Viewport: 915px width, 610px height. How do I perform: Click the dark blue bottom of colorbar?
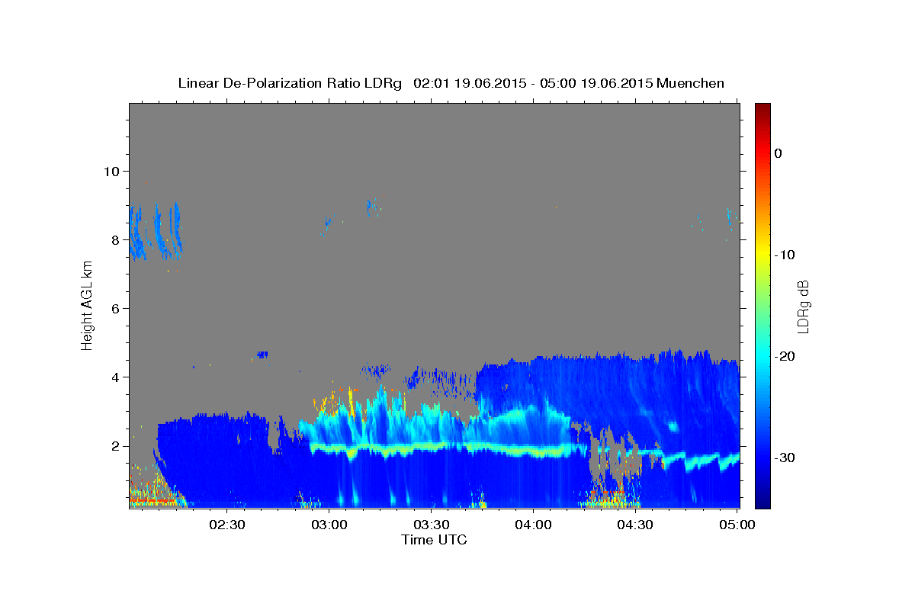[762, 502]
